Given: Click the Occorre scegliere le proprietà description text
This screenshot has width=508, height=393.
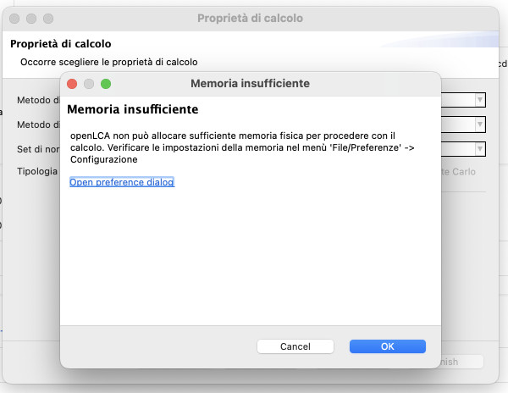Looking at the screenshot, I should click(109, 62).
